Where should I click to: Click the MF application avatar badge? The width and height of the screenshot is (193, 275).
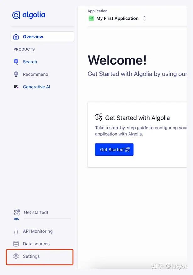point(91,18)
